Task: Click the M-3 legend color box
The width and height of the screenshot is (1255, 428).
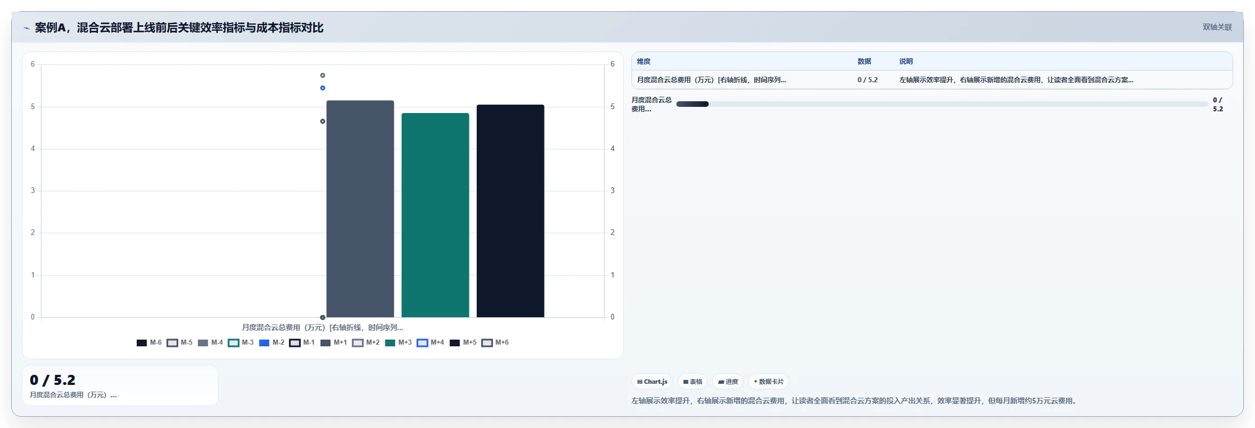Action: tap(234, 343)
